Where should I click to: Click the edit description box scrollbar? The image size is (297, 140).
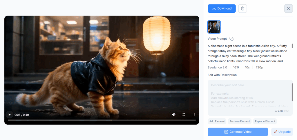click(292, 92)
